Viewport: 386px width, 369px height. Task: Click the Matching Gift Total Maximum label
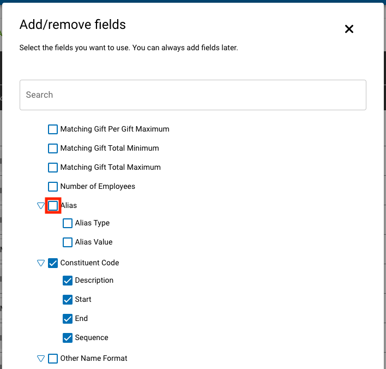[x=111, y=167]
